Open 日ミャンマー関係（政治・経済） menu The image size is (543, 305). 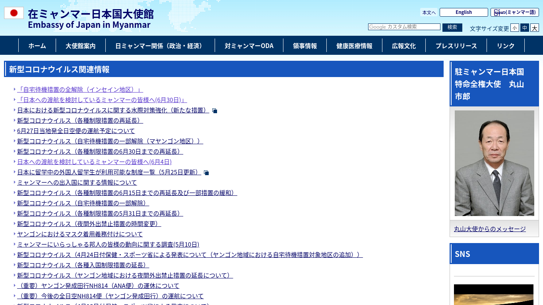point(160,46)
